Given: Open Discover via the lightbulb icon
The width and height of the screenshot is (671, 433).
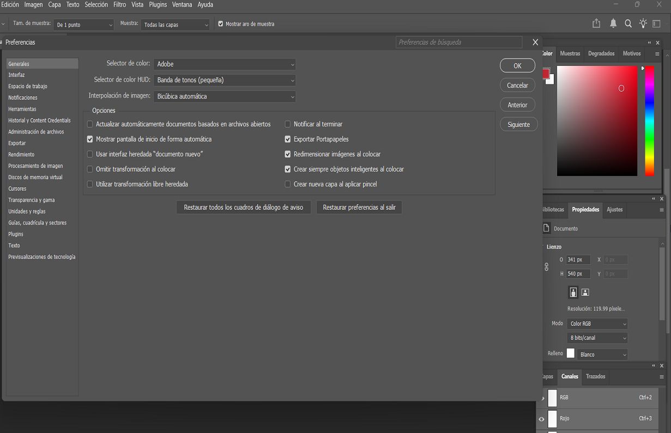Looking at the screenshot, I should 642,23.
